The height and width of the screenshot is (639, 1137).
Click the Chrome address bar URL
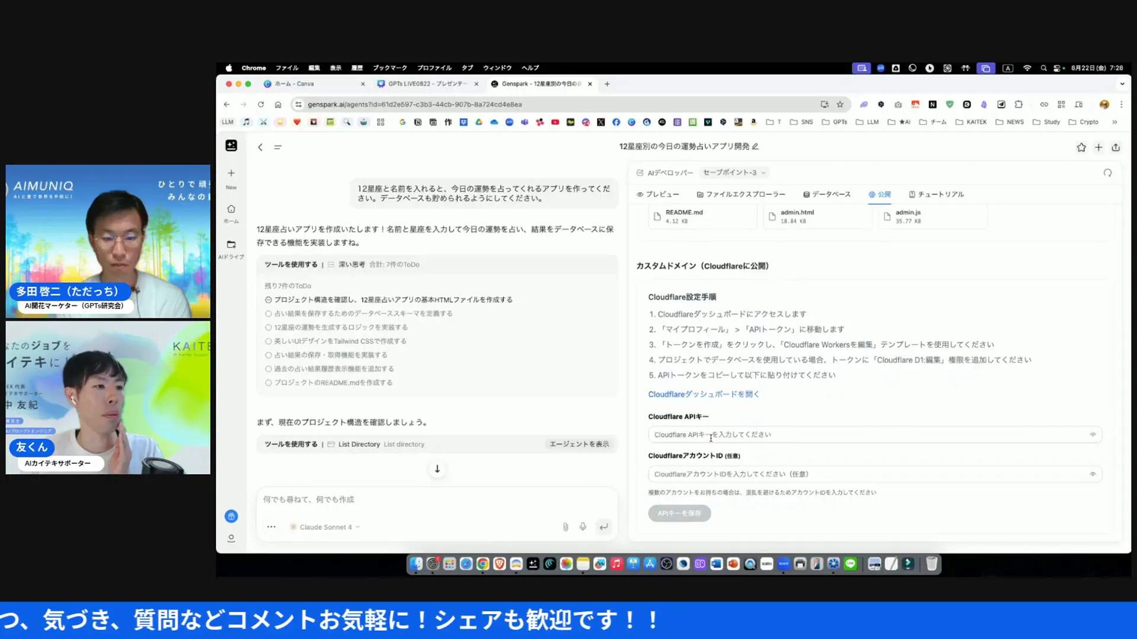click(x=415, y=104)
